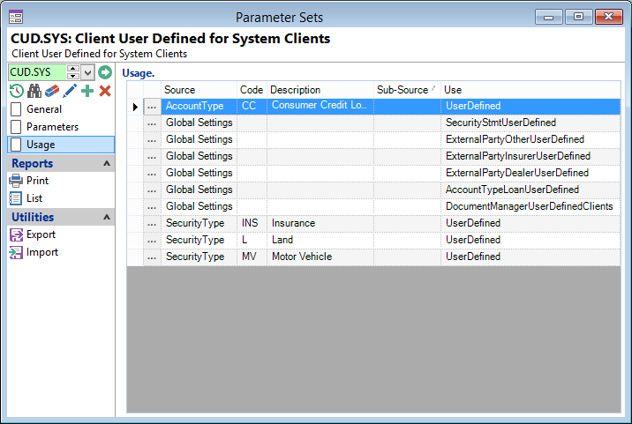Collapse the Utilities section
This screenshot has height=424, width=632.
coord(107,217)
